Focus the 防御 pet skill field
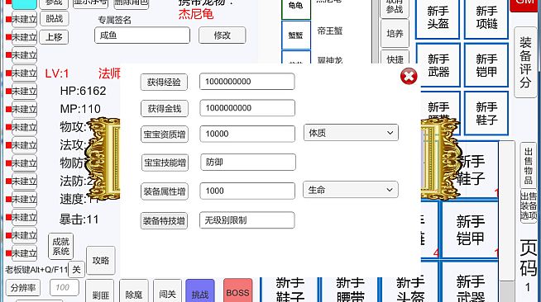 [248, 162]
